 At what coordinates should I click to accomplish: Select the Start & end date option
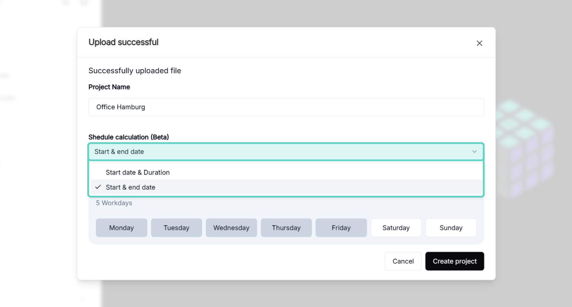(130, 187)
